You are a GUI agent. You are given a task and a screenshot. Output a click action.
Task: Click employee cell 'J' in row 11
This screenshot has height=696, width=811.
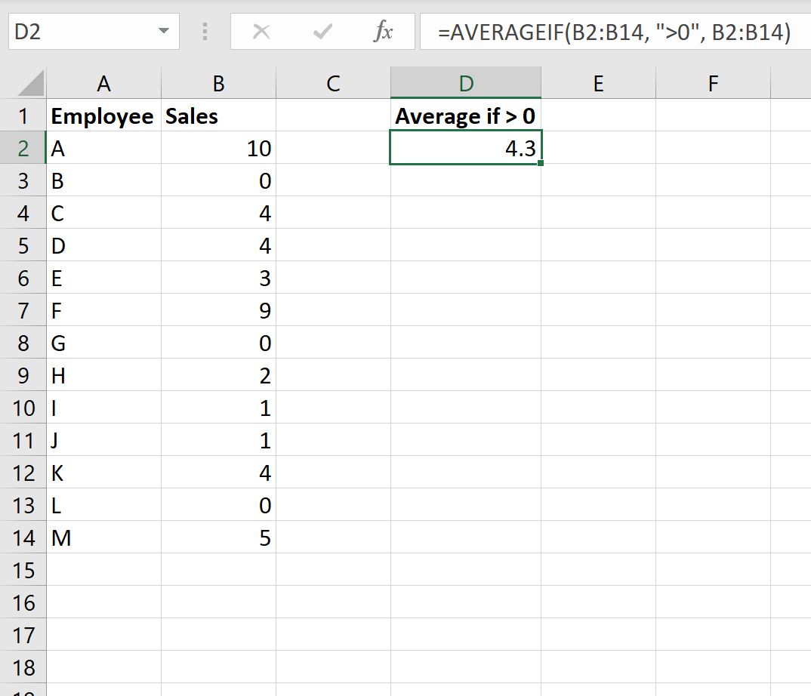[104, 440]
